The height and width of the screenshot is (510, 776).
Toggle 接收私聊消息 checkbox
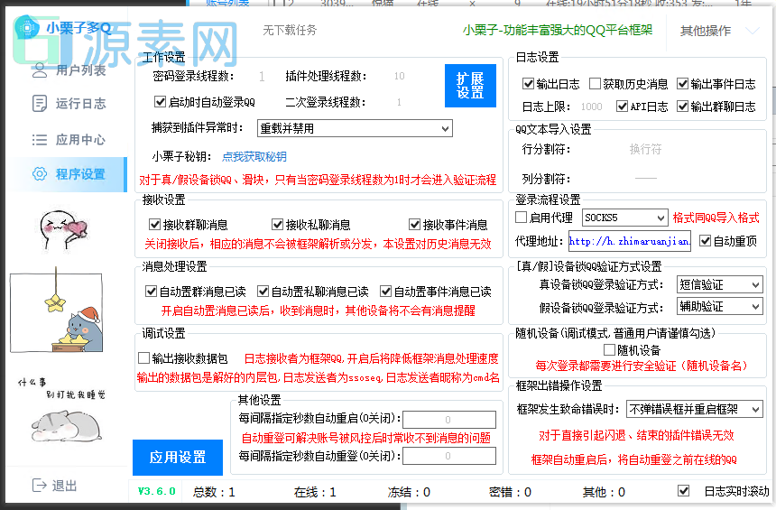(277, 224)
